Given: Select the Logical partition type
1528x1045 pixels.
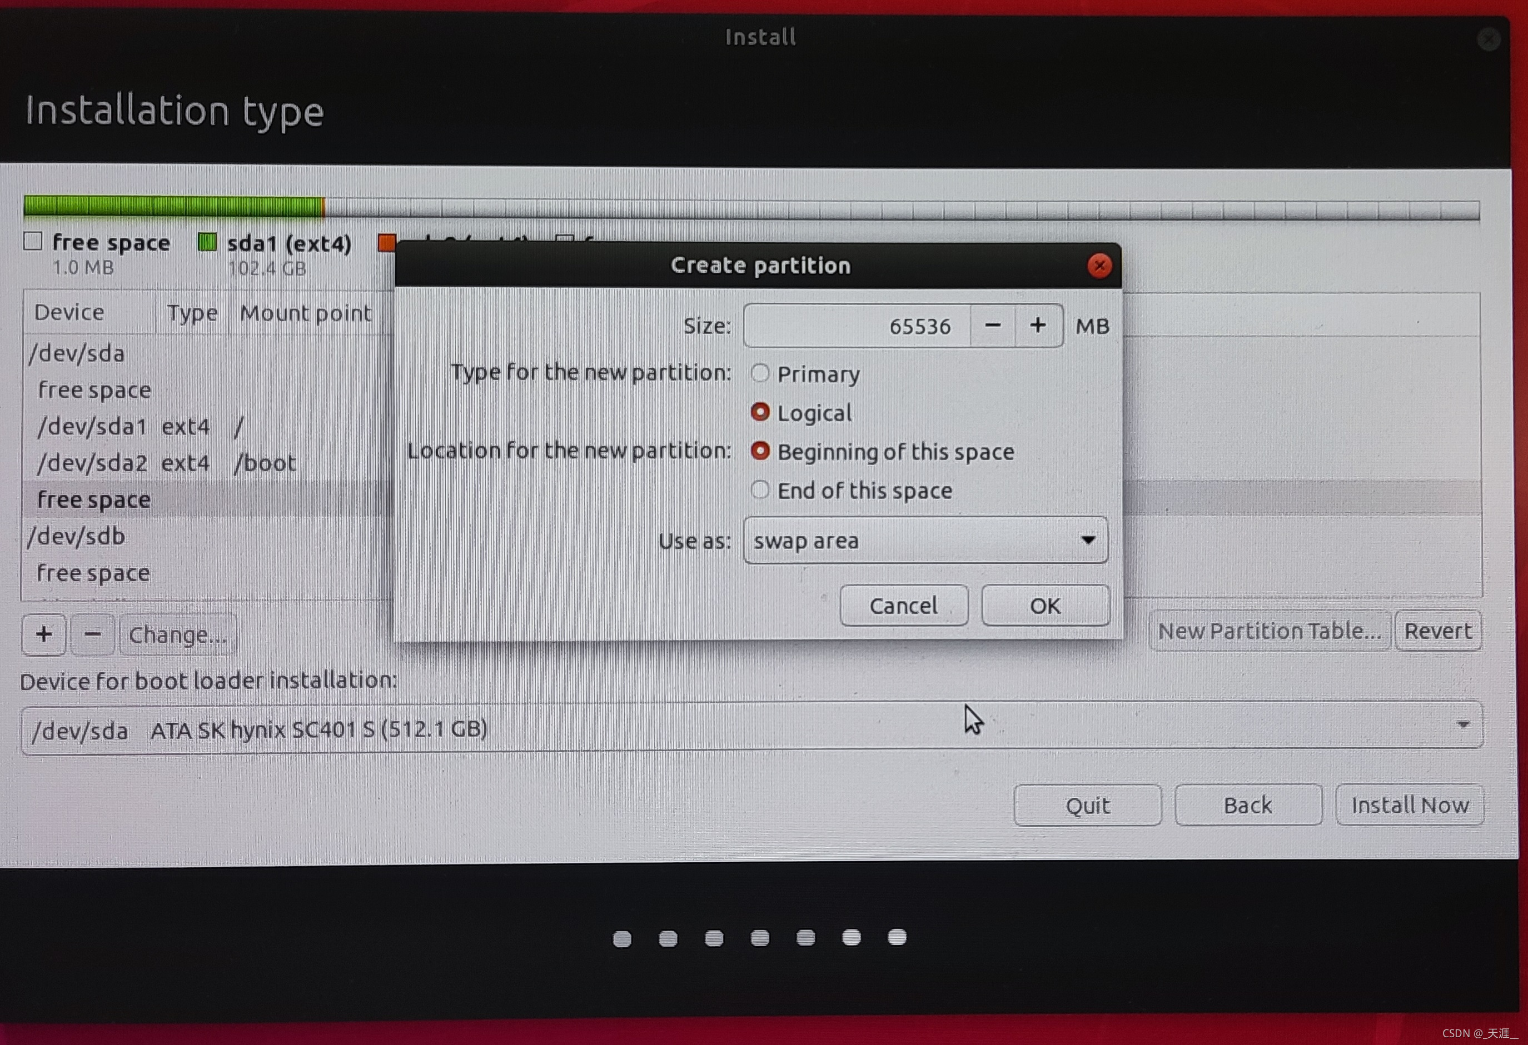Looking at the screenshot, I should tap(760, 412).
